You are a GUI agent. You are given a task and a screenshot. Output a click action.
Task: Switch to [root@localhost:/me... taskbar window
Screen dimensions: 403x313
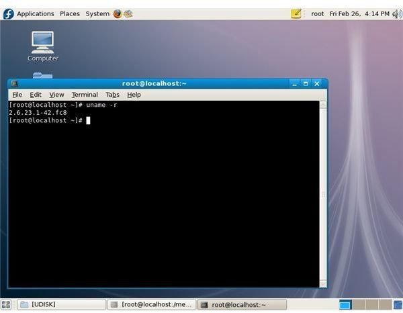tap(152, 305)
